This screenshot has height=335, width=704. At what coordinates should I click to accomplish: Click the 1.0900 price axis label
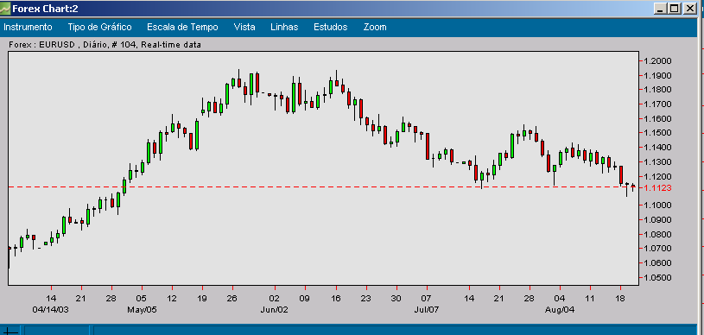click(657, 219)
